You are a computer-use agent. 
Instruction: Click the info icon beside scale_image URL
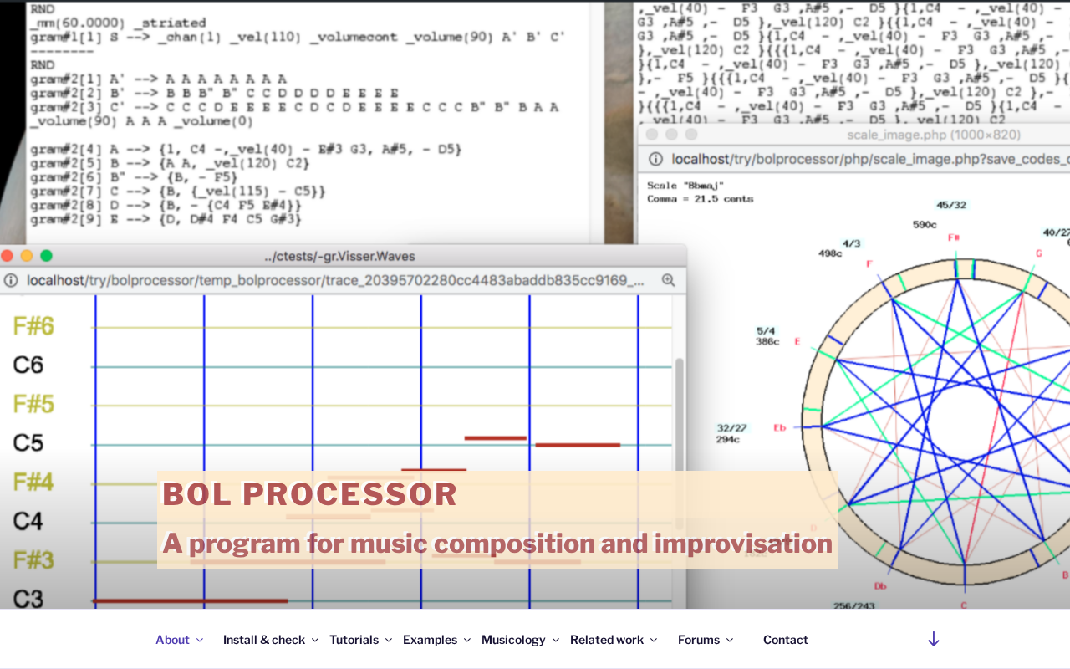pyautogui.click(x=656, y=159)
